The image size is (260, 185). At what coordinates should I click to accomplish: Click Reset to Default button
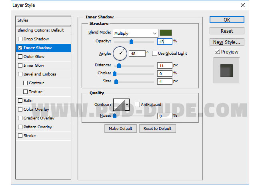click(x=158, y=129)
